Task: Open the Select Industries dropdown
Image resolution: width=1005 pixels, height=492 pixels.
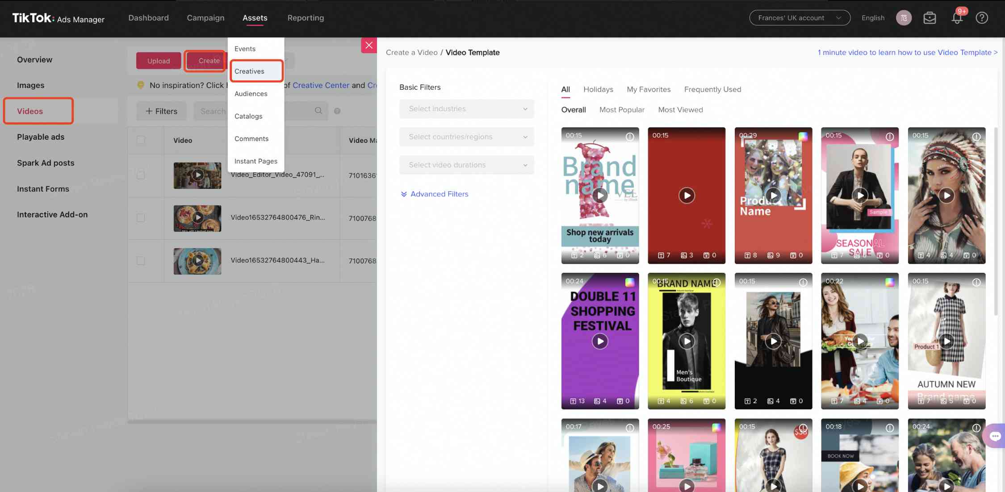Action: point(466,108)
